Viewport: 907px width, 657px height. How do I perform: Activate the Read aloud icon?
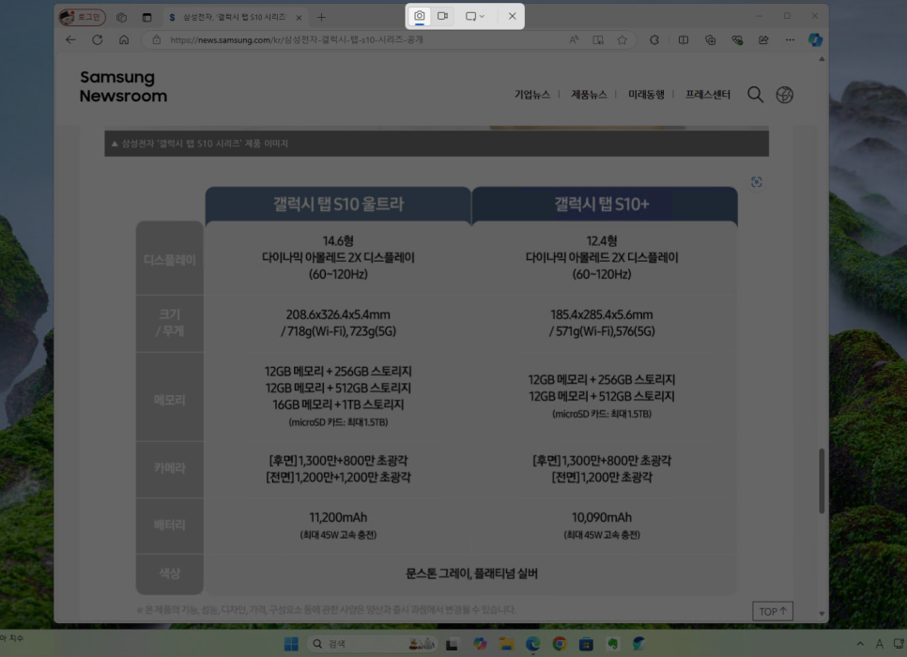574,40
